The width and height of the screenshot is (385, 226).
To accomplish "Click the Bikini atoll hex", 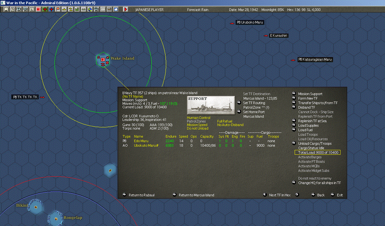I will click(36, 207).
